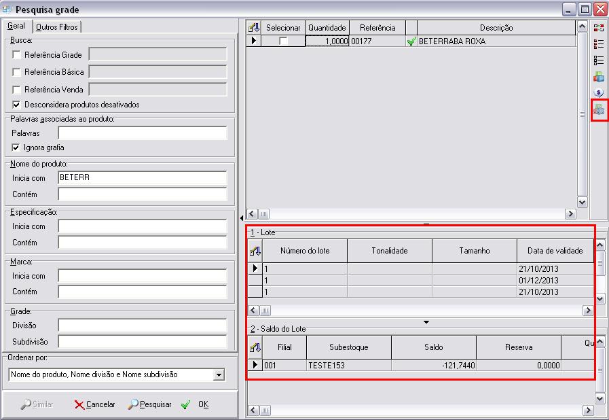Click the grid options icon in Lote table
Screen dimensions: 609x420
click(255, 251)
